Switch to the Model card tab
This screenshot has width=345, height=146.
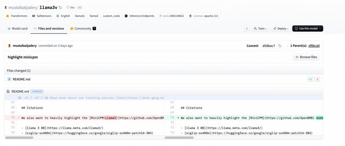tap(18, 28)
